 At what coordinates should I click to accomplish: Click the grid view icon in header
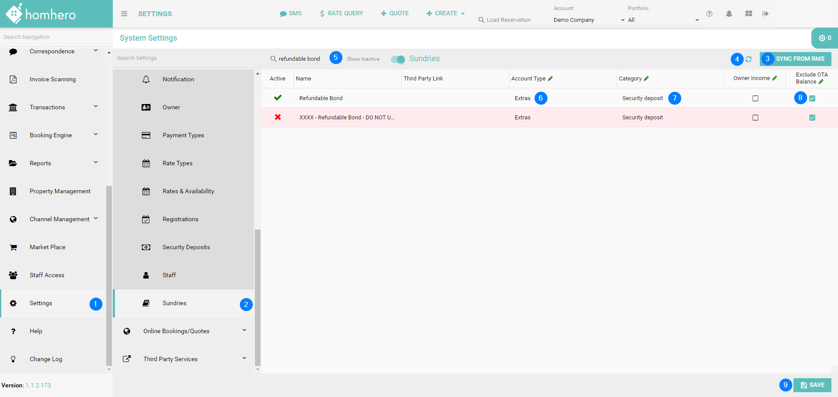748,14
